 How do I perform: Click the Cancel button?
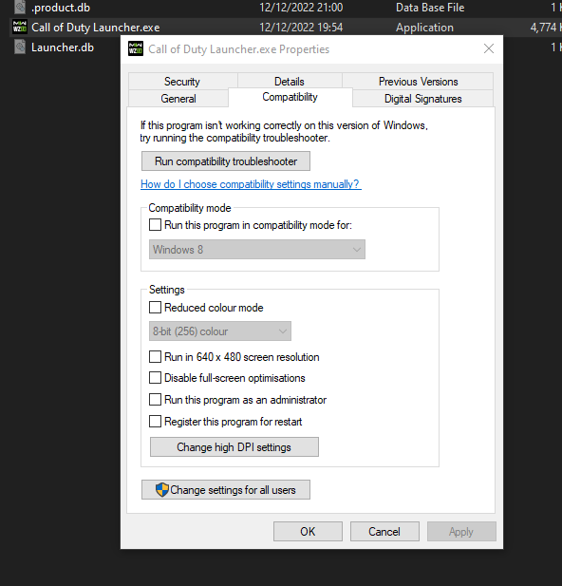(384, 531)
